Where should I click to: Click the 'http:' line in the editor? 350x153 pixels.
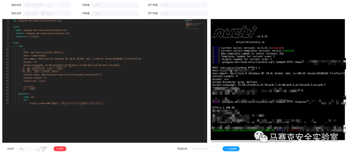point(16,43)
